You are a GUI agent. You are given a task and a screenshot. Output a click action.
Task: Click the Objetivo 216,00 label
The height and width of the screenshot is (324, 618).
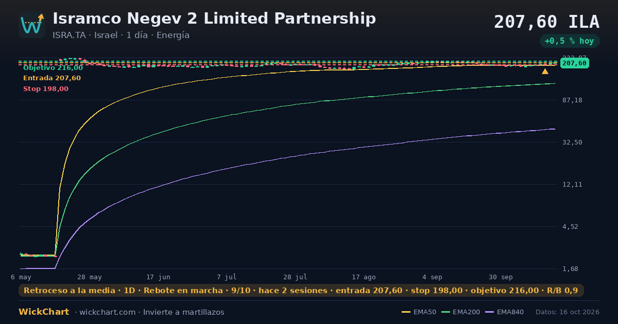click(x=53, y=68)
